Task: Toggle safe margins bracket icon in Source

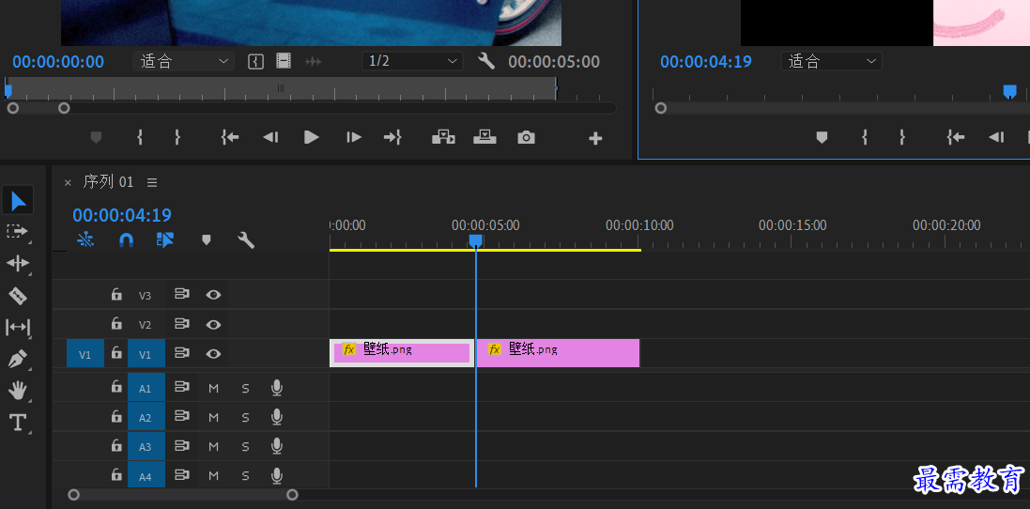Action: coord(255,62)
